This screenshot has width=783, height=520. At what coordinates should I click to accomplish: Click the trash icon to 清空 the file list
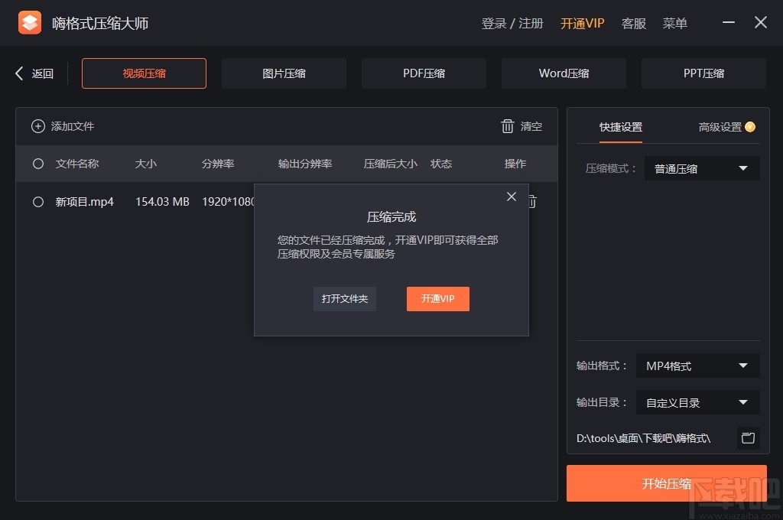[x=508, y=126]
